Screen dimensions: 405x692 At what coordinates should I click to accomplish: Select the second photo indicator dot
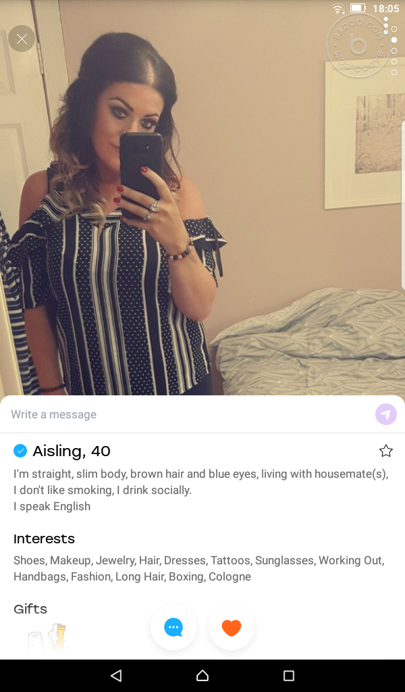(x=394, y=40)
